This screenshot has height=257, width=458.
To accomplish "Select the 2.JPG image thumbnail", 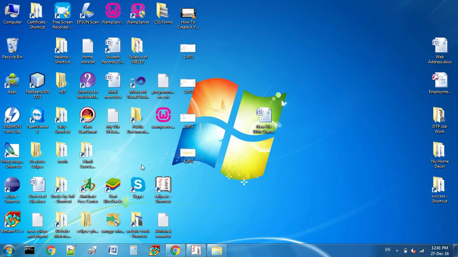I will 188,86.
